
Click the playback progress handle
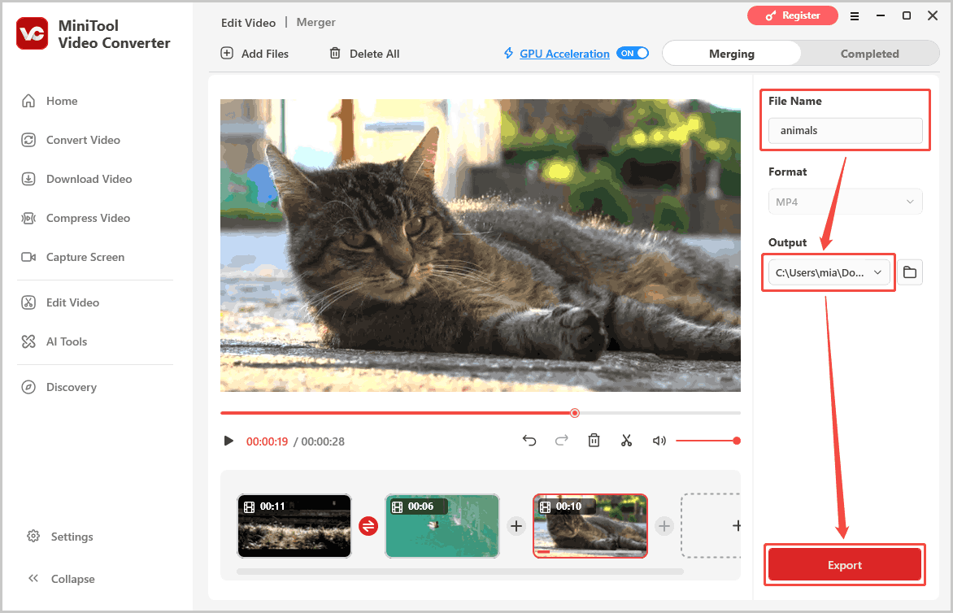(575, 413)
